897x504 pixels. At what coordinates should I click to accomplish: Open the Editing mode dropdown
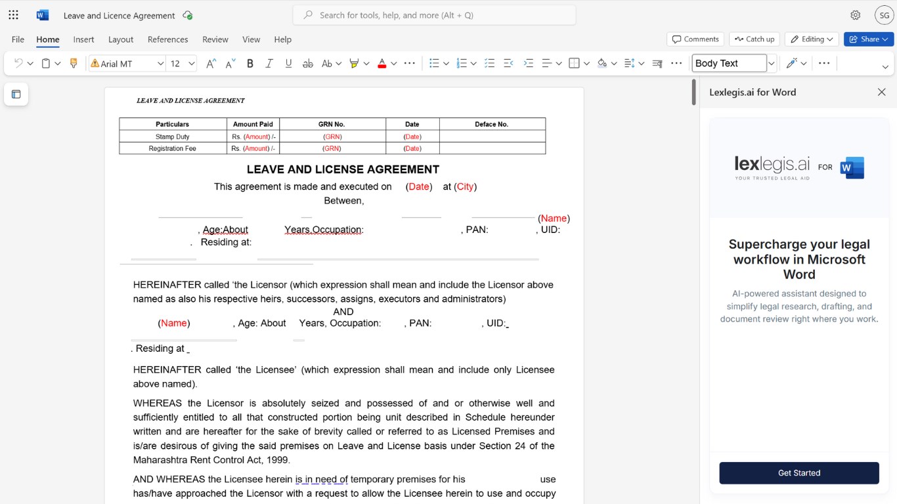[812, 39]
